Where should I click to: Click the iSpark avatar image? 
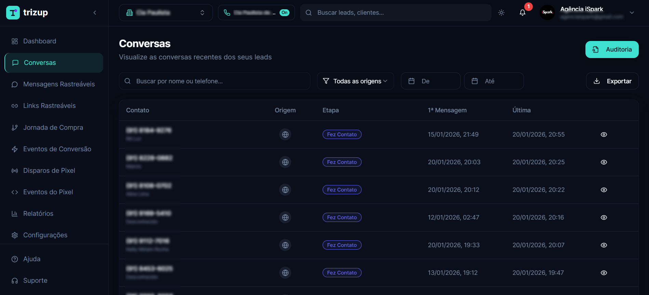tap(547, 12)
